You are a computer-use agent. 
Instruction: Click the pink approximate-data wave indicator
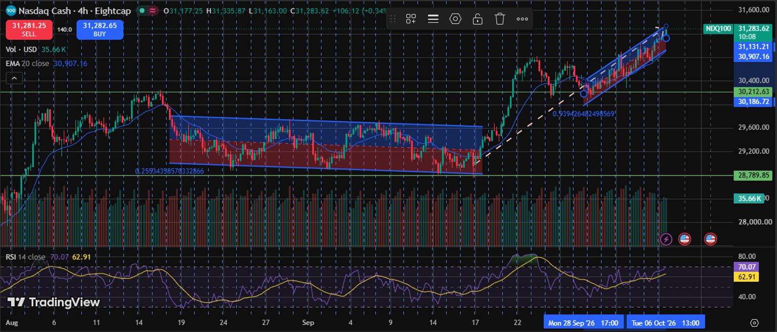coord(152,11)
